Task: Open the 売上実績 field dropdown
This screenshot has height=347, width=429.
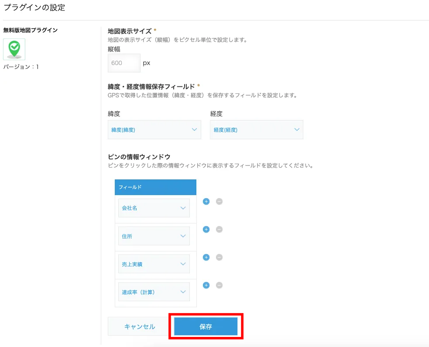Action: (x=154, y=264)
